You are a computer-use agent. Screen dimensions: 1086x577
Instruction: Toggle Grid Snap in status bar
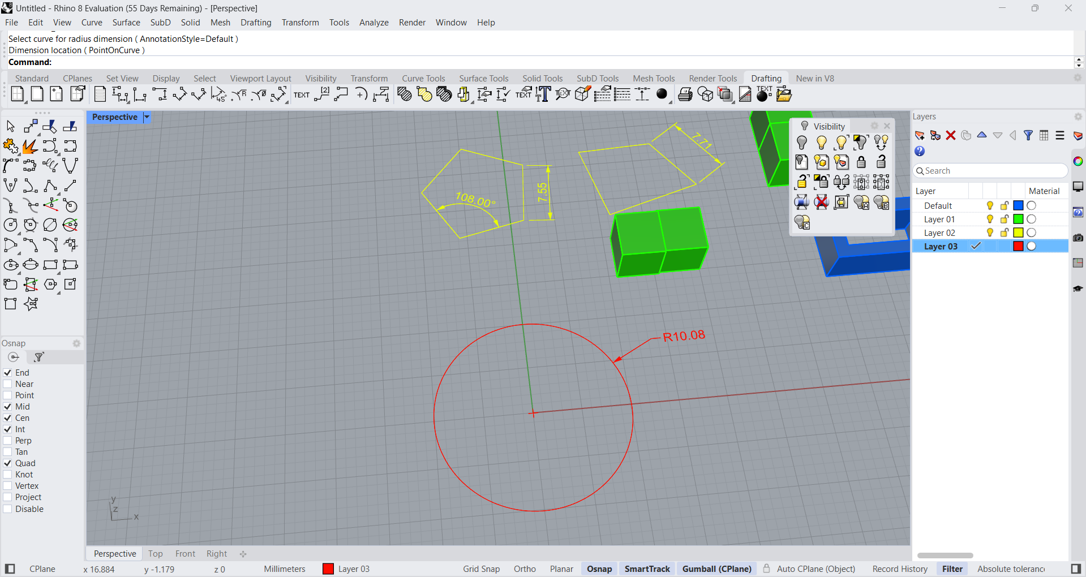481,569
